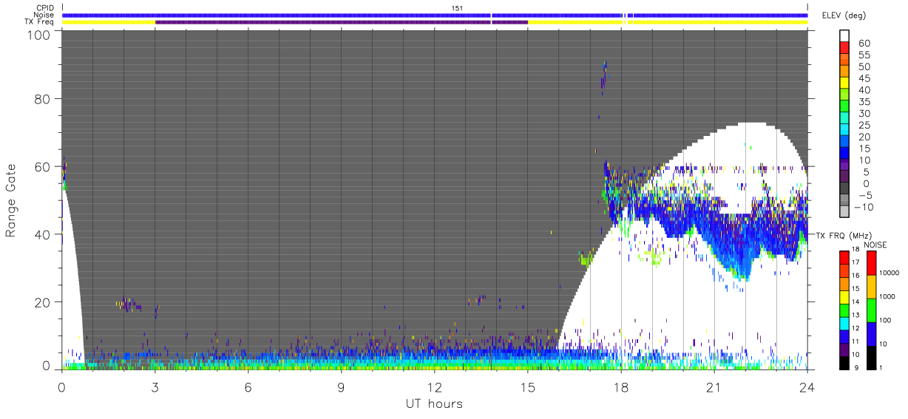The image size is (908, 419).
Task: Click the ELEV (deg) legend title
Action: (x=843, y=16)
